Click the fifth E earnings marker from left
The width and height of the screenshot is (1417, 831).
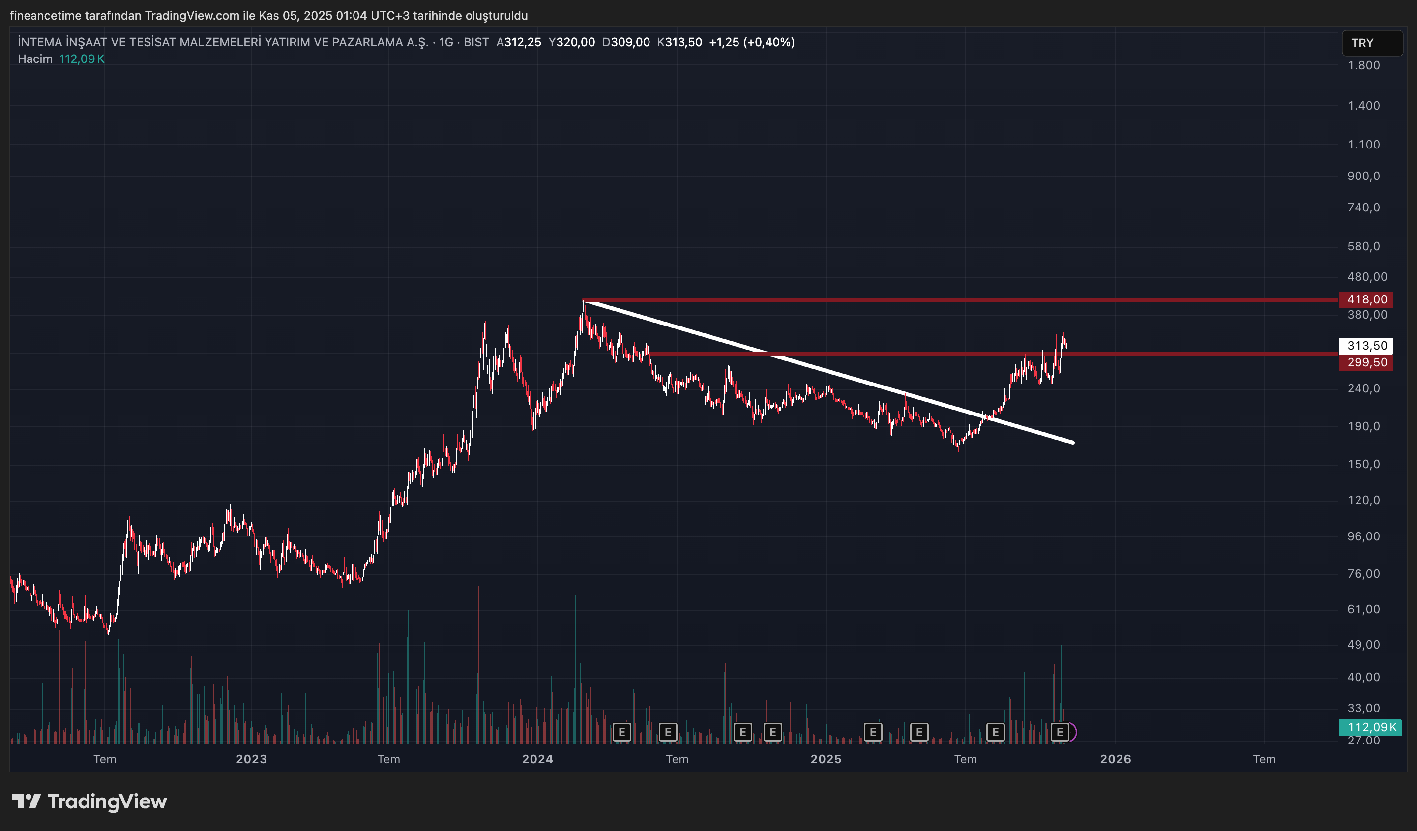pyautogui.click(x=873, y=732)
